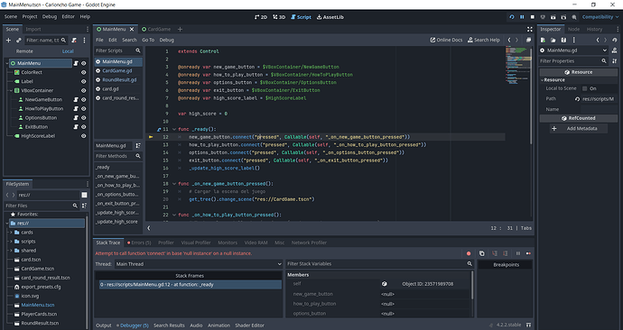The image size is (623, 330).
Task: Open CardGame.gd in the scripts list
Action: pyautogui.click(x=118, y=70)
